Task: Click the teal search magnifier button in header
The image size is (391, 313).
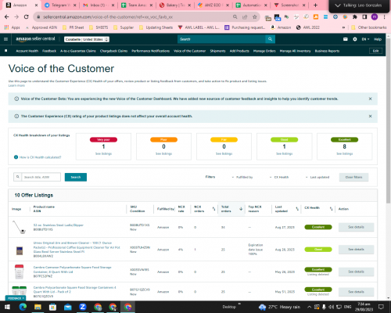Action: tap(270, 39)
